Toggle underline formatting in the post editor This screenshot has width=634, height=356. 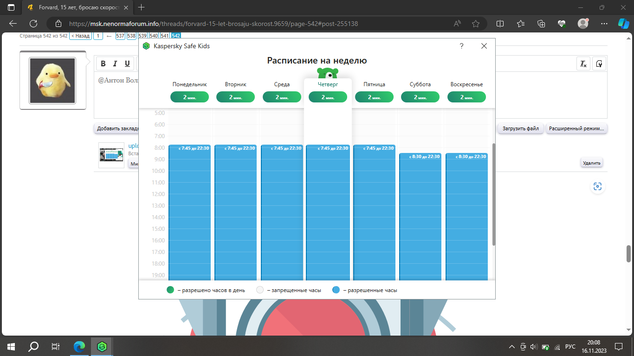click(x=127, y=64)
